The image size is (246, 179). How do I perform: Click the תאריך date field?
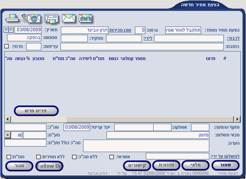[28, 30]
